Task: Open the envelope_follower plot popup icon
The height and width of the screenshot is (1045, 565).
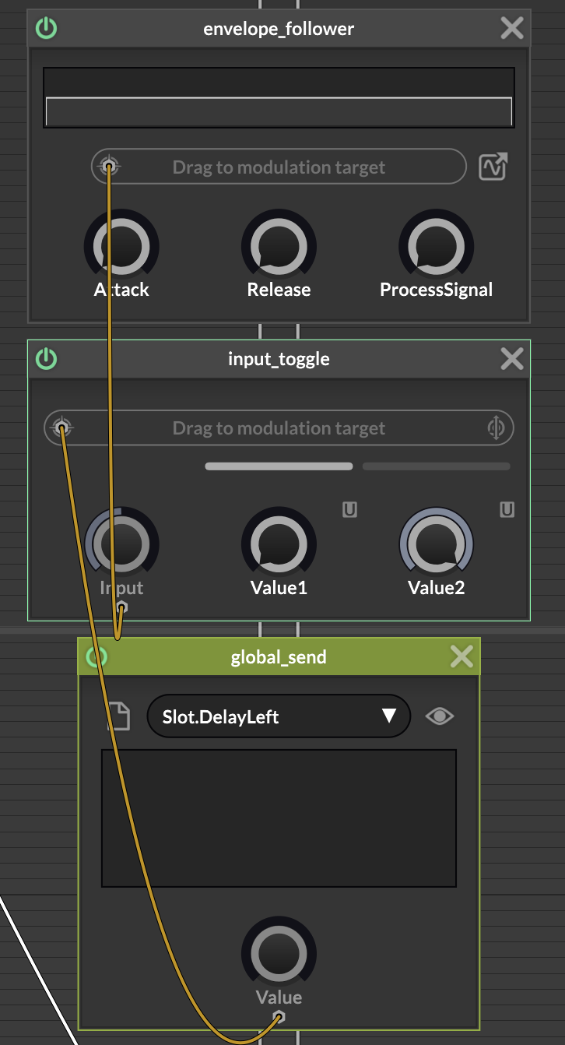Action: pos(493,167)
